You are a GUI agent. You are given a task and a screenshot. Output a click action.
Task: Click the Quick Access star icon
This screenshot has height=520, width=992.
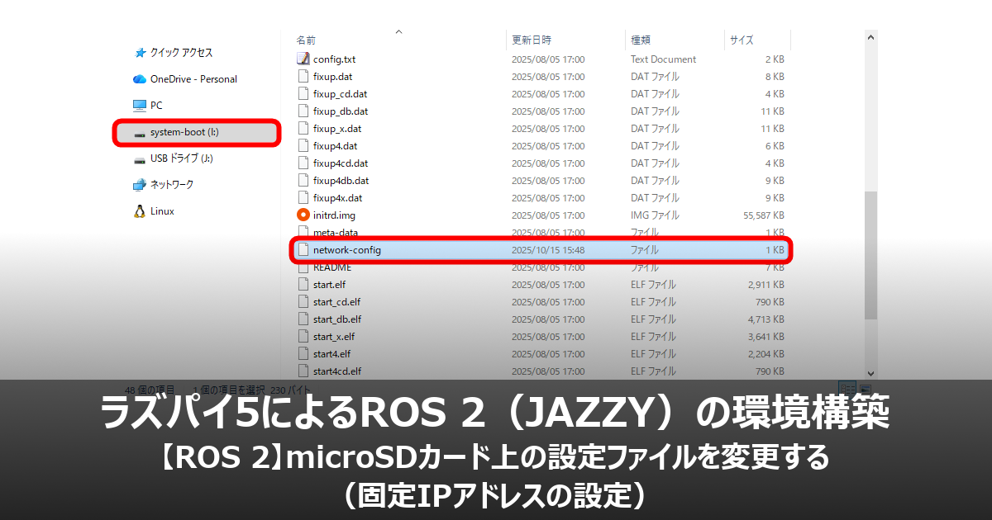(x=140, y=53)
